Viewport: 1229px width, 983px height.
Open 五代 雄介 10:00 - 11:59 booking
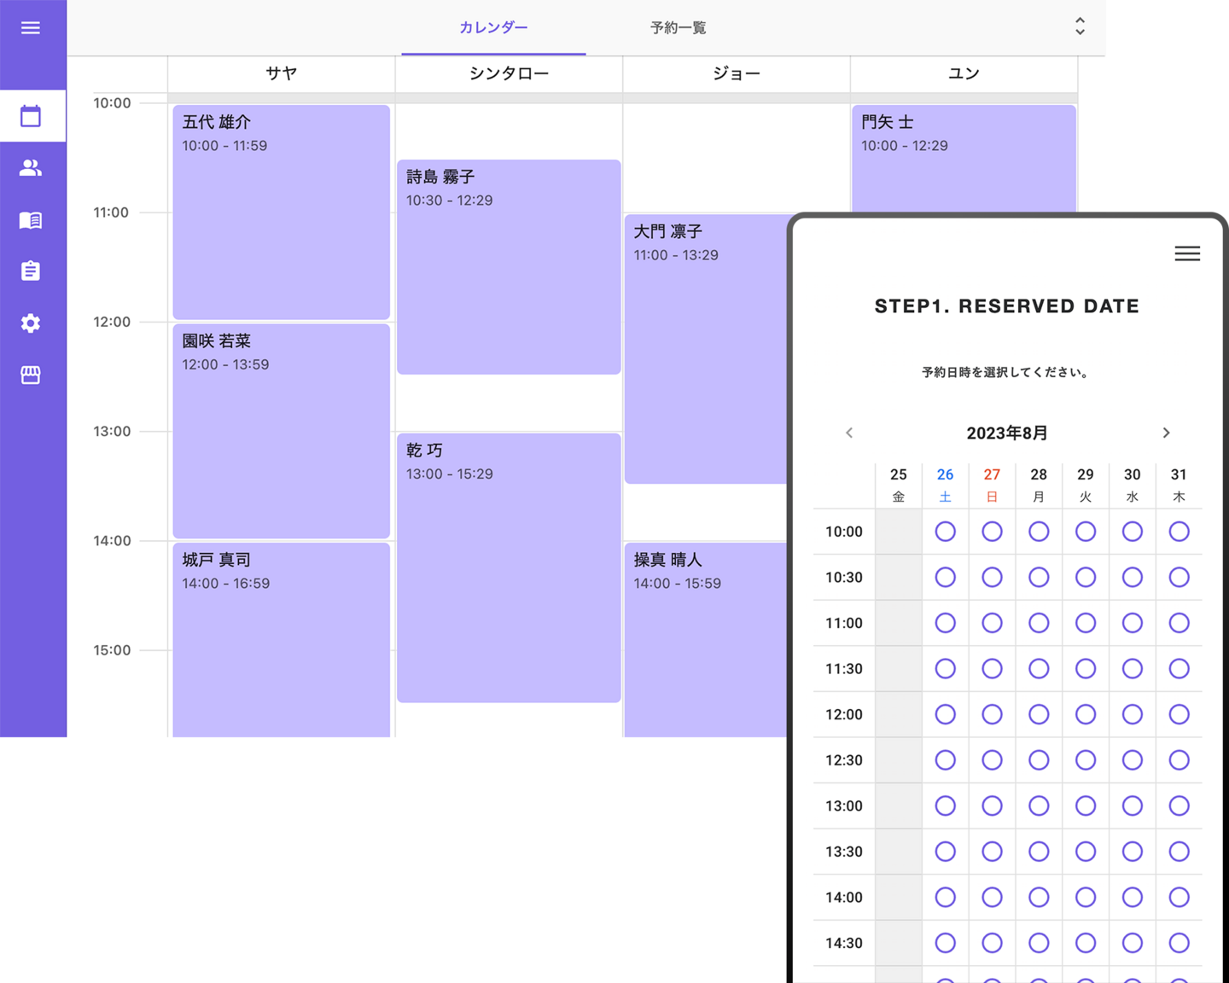281,212
